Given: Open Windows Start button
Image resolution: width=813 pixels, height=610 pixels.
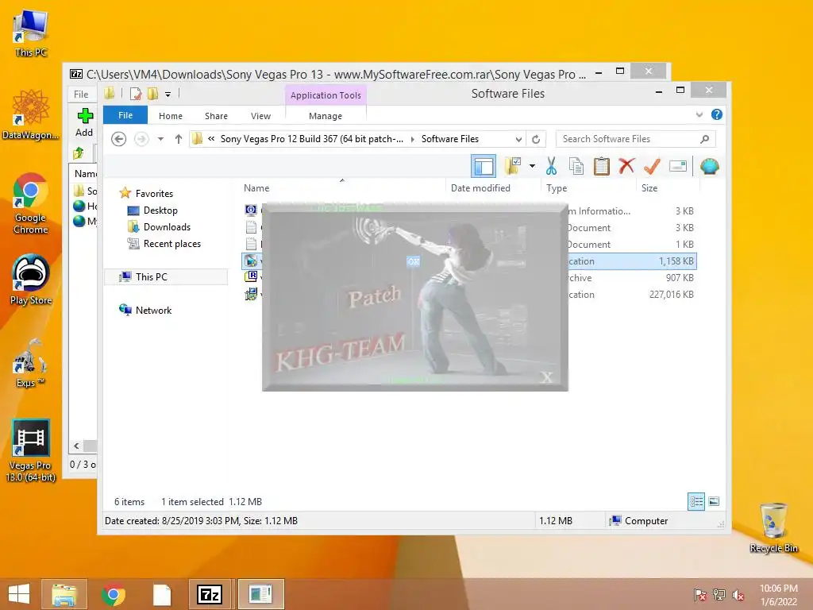Looking at the screenshot, I should (x=19, y=594).
